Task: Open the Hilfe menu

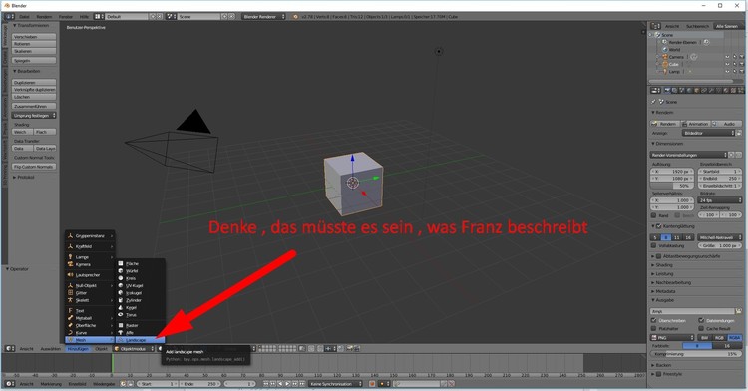Action: tap(84, 17)
